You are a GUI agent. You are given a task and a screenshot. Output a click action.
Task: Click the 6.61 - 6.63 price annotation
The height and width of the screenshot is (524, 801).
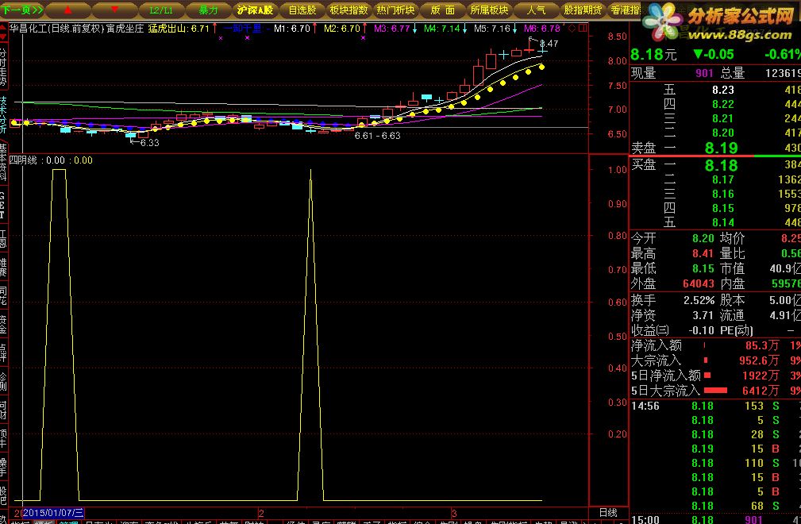tap(378, 136)
